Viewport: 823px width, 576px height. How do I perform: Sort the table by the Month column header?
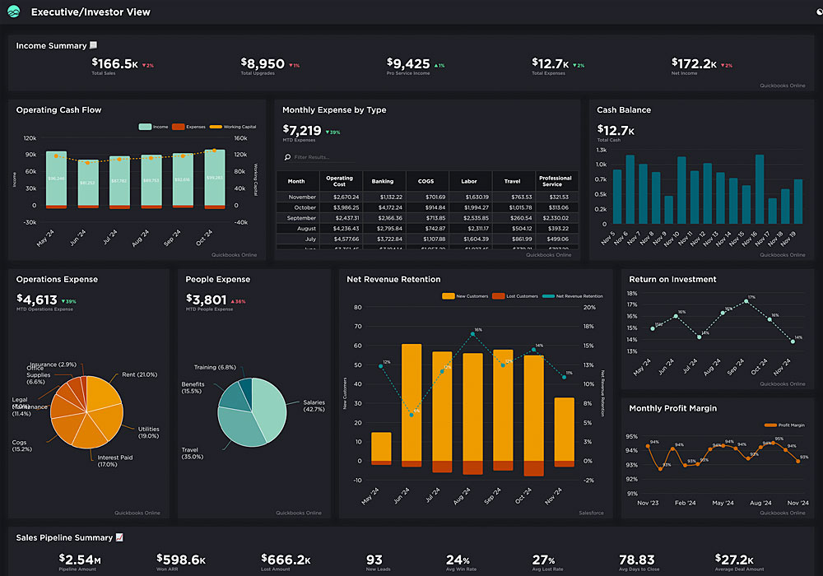[x=296, y=181]
